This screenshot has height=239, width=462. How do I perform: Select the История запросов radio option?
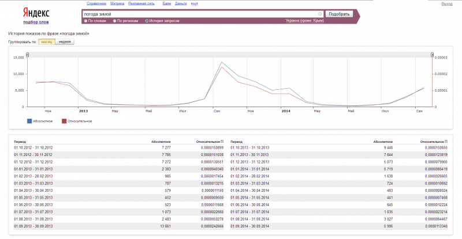pos(147,21)
